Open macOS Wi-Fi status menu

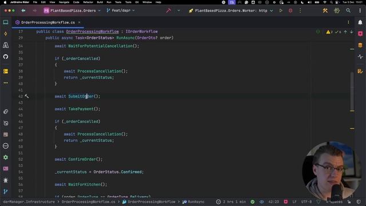(325, 2)
